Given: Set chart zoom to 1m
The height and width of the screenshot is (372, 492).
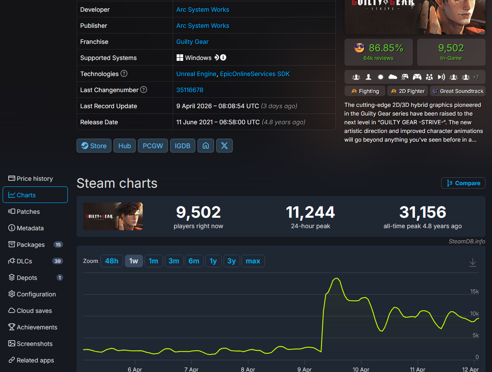Looking at the screenshot, I should coord(154,261).
